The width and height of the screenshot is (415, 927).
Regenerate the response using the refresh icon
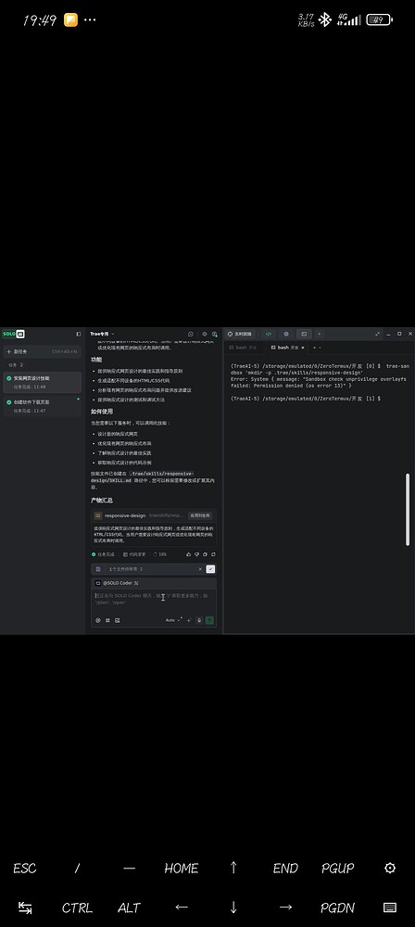coord(213,554)
